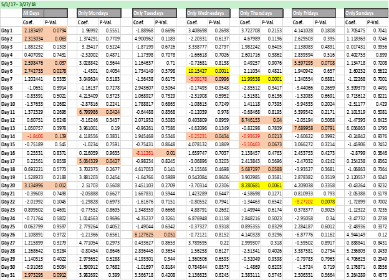Screen dimensions: 389x280
Task: Click the Only Thursdays header cell
Action: click(x=261, y=13)
